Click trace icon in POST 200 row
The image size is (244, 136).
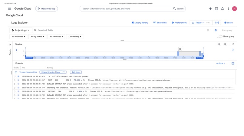point(84,80)
